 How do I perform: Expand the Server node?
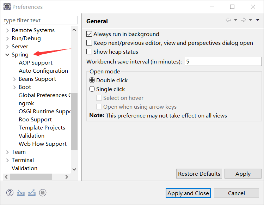point(7,47)
